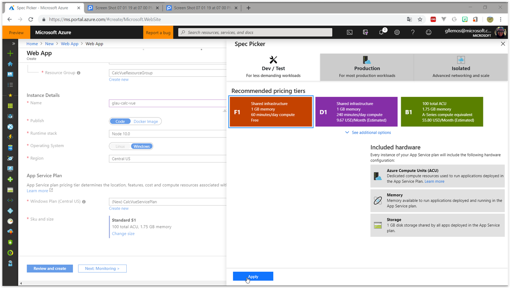Open the Resource Group dropdown
The image size is (510, 288).
click(168, 73)
